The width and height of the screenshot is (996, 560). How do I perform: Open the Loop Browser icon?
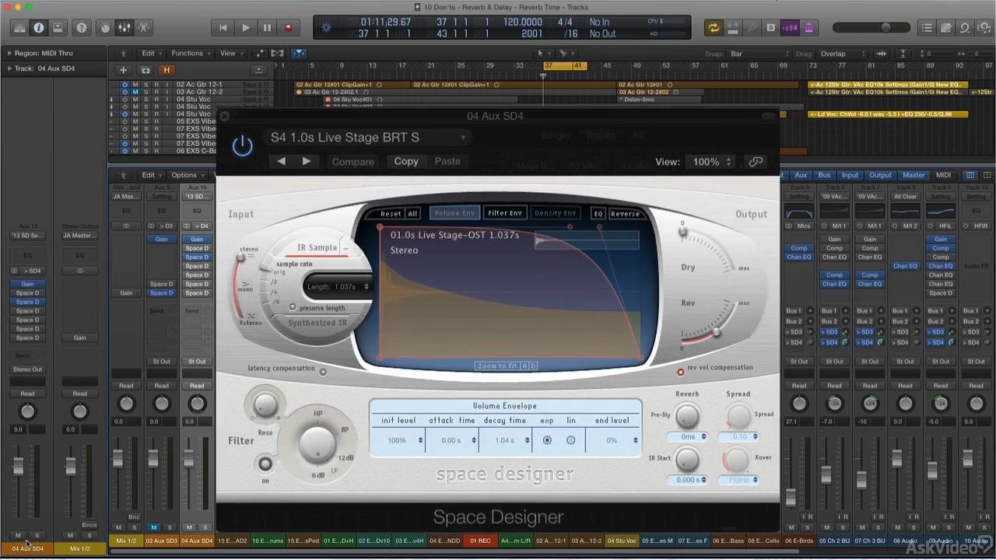tap(965, 28)
